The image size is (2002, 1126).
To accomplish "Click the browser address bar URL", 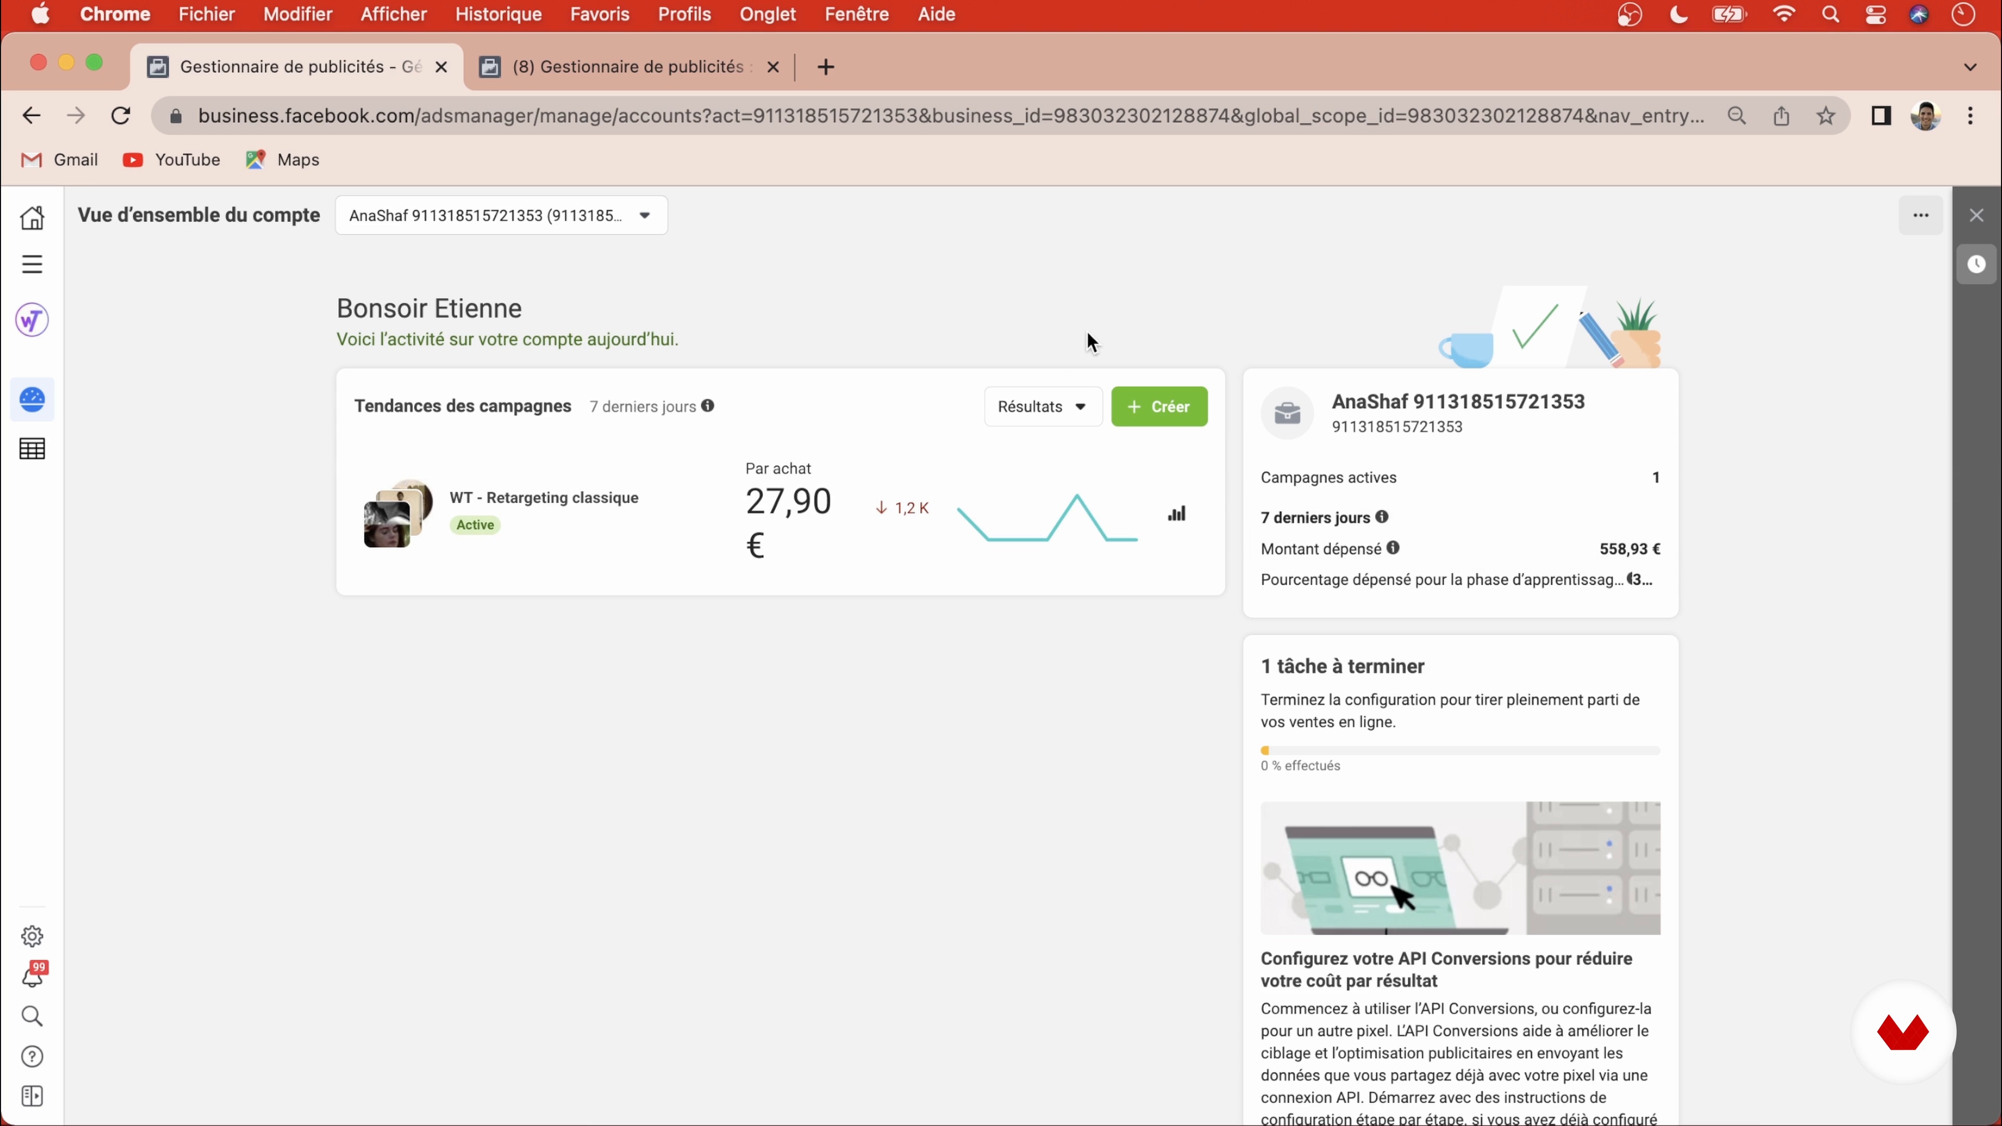I will (951, 116).
